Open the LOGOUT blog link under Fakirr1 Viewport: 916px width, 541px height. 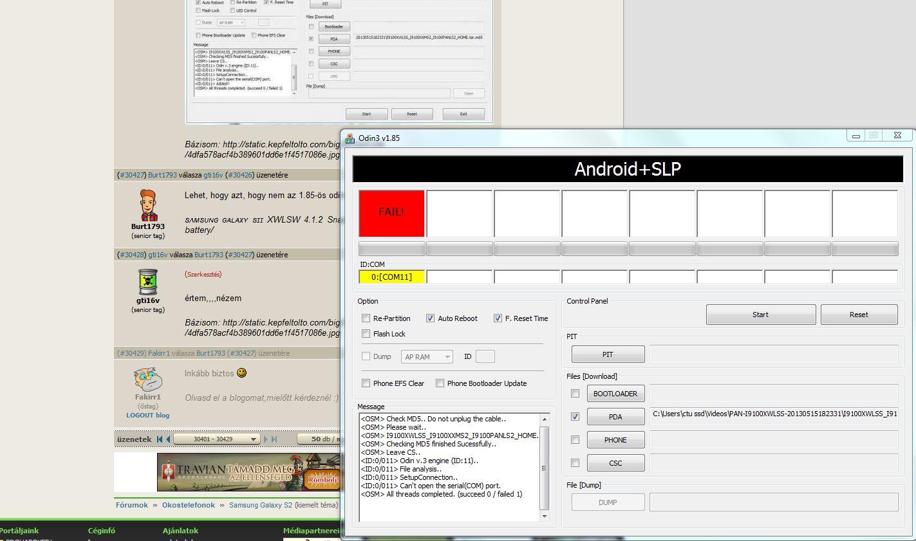[148, 416]
